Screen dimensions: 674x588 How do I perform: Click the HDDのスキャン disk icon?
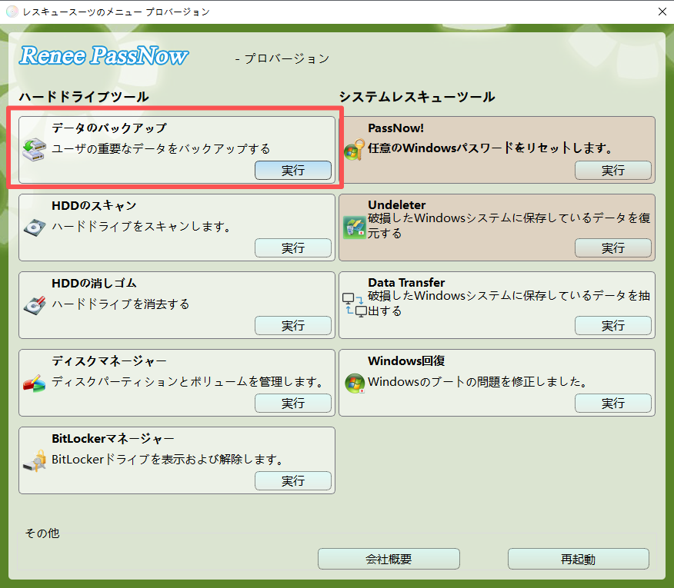35,228
